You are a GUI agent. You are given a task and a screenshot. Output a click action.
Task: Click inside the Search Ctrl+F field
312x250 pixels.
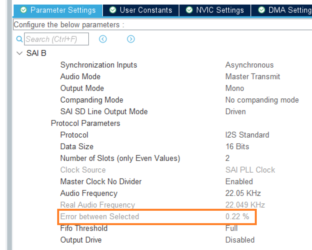56,39
